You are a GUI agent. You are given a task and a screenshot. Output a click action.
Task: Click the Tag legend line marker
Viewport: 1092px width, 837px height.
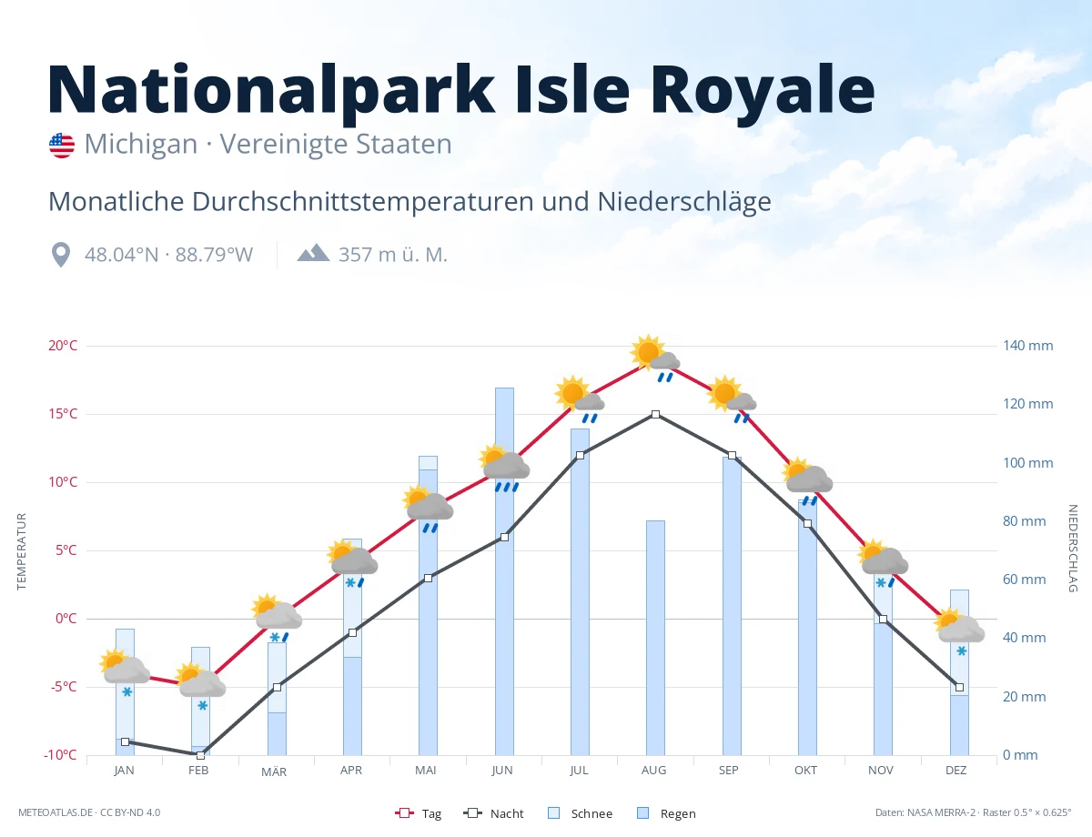(405, 812)
